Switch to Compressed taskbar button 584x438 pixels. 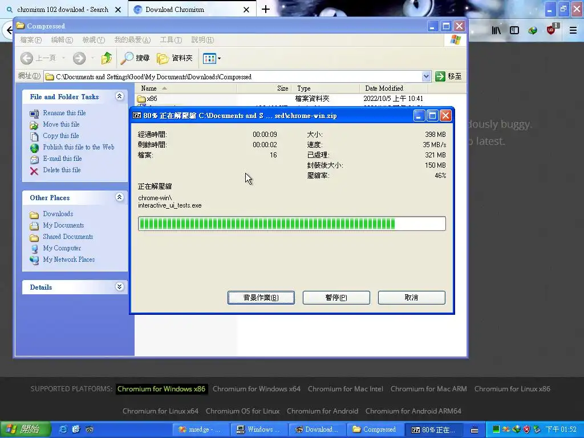click(x=374, y=429)
